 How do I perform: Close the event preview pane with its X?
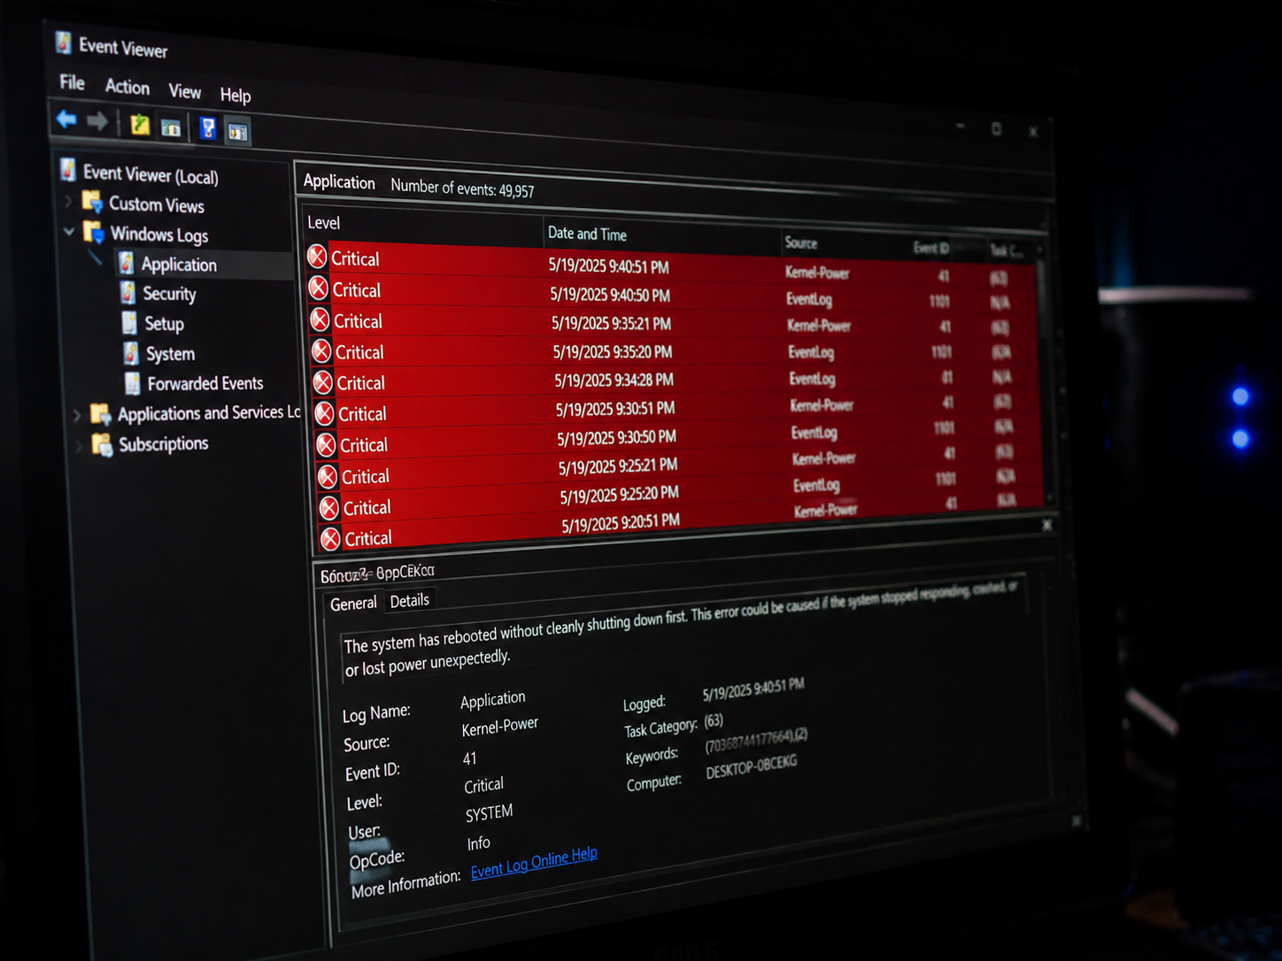click(1047, 525)
